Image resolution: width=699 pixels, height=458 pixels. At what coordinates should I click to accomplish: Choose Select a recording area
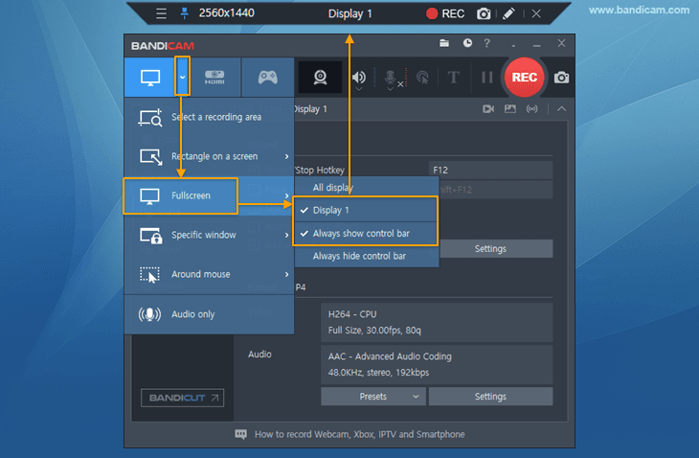(209, 117)
